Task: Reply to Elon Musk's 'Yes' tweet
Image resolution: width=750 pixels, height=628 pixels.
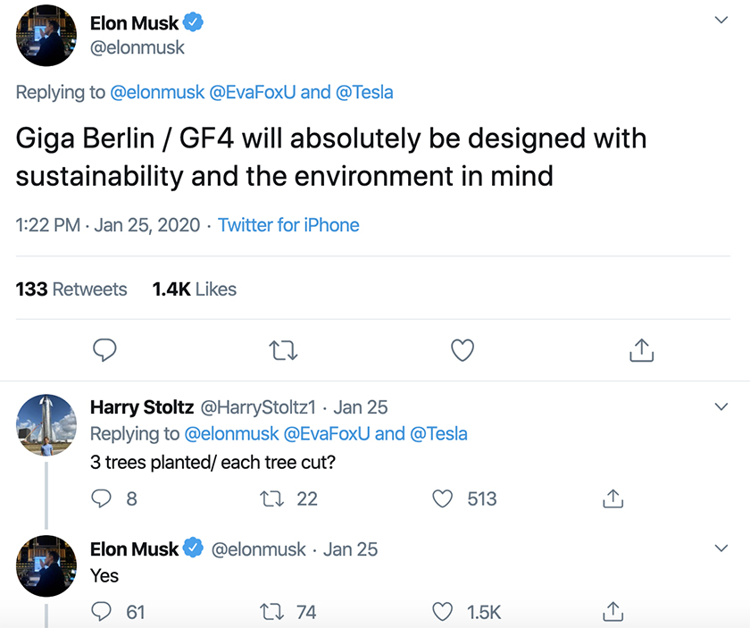Action: coord(103,612)
